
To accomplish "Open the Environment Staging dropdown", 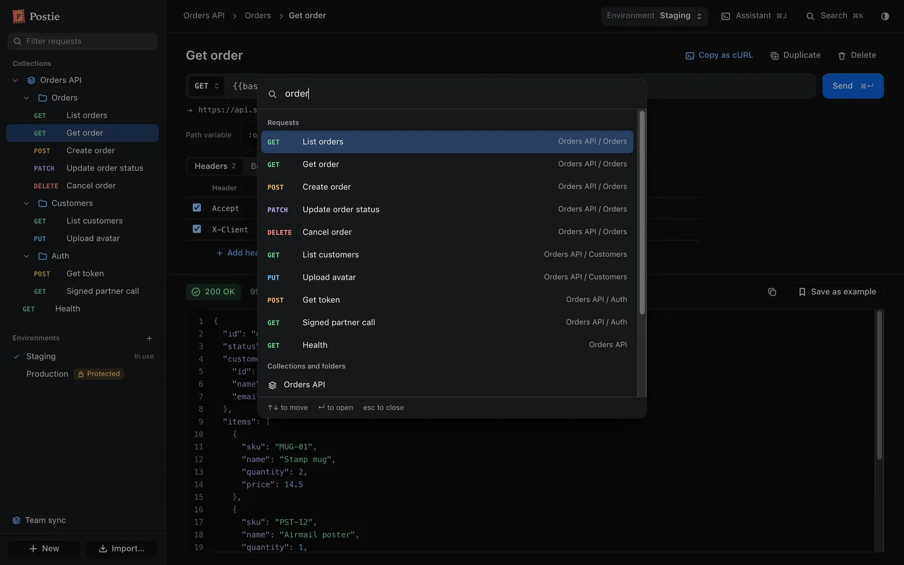I will click(654, 16).
